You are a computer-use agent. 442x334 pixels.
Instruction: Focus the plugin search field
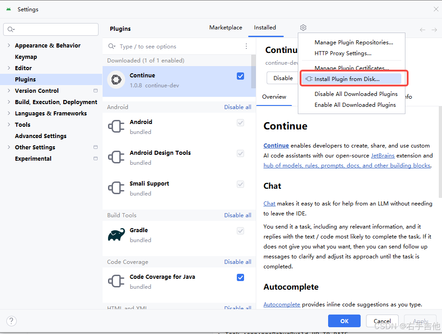[x=175, y=46]
